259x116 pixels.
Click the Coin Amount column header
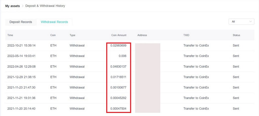tap(119, 35)
